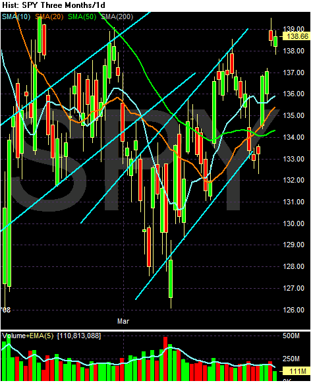Select the green SMA(50) legend label

point(82,17)
